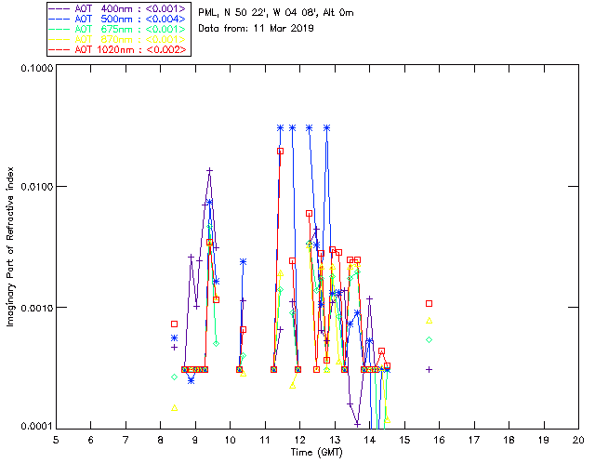Click the x-axis tick label 10
Image resolution: width=595 pixels, height=476 pixels.
[230, 440]
